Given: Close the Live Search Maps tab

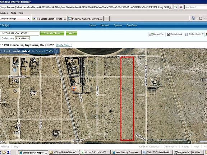Looking at the screenshot, I should click(x=28, y=19).
